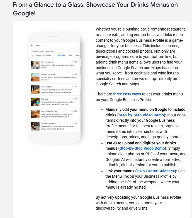Select the Happy Hour - Food tab
Image resolution: width=192 pixels, height=218 pixels.
pos(45,55)
